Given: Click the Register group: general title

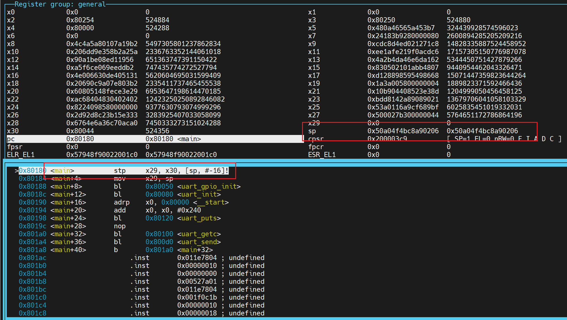Looking at the screenshot, I should click(60, 4).
